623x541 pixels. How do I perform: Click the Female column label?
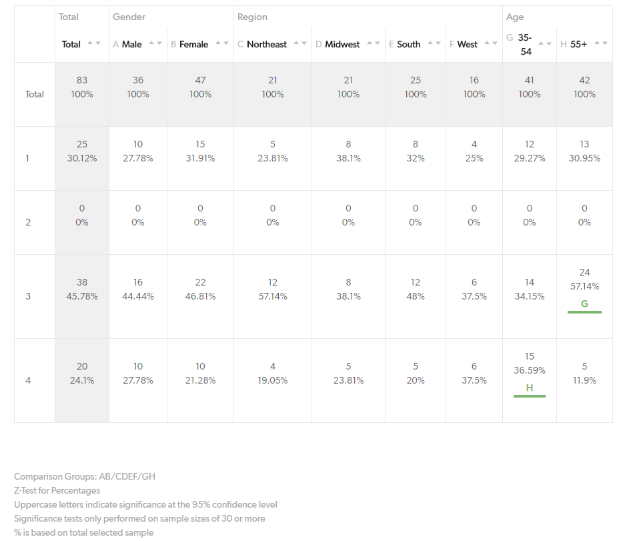pos(193,44)
